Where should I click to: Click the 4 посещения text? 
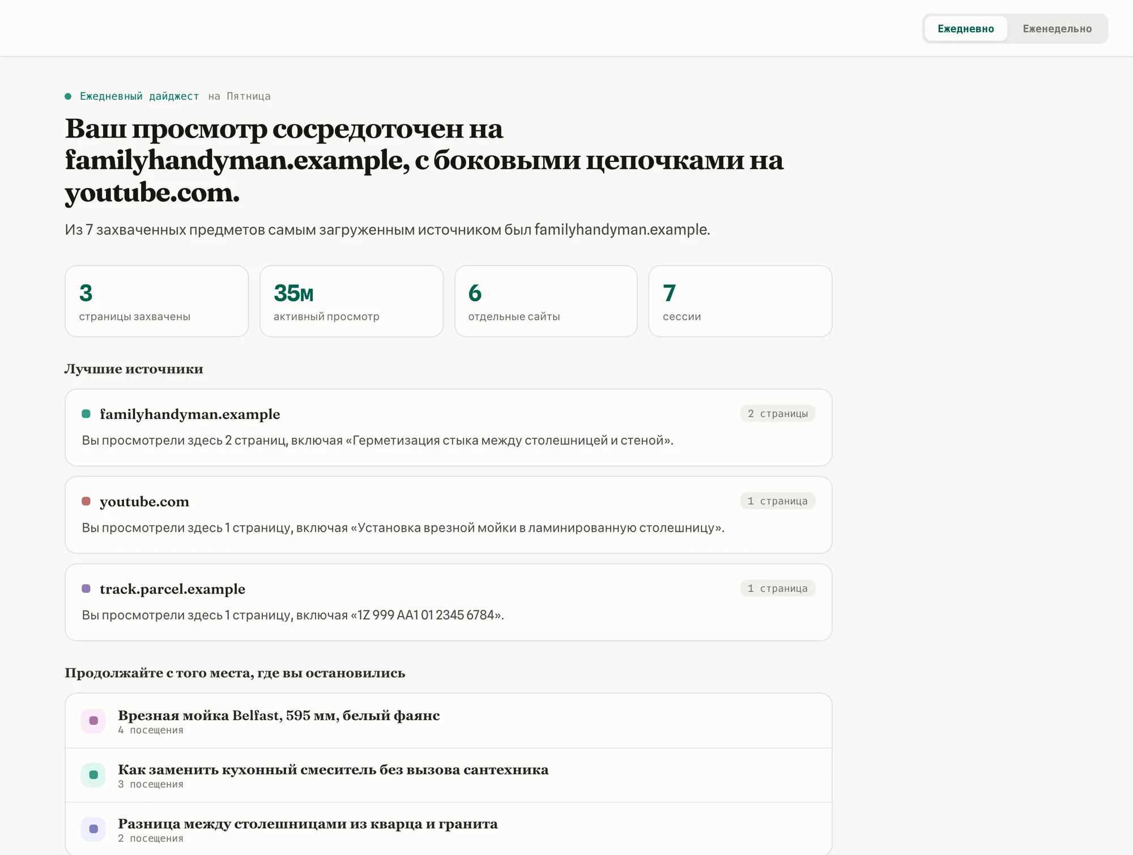click(151, 730)
